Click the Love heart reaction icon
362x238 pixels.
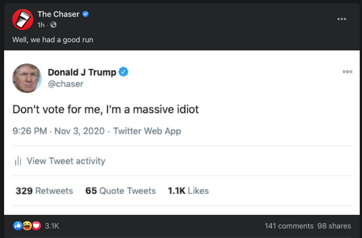click(x=36, y=226)
